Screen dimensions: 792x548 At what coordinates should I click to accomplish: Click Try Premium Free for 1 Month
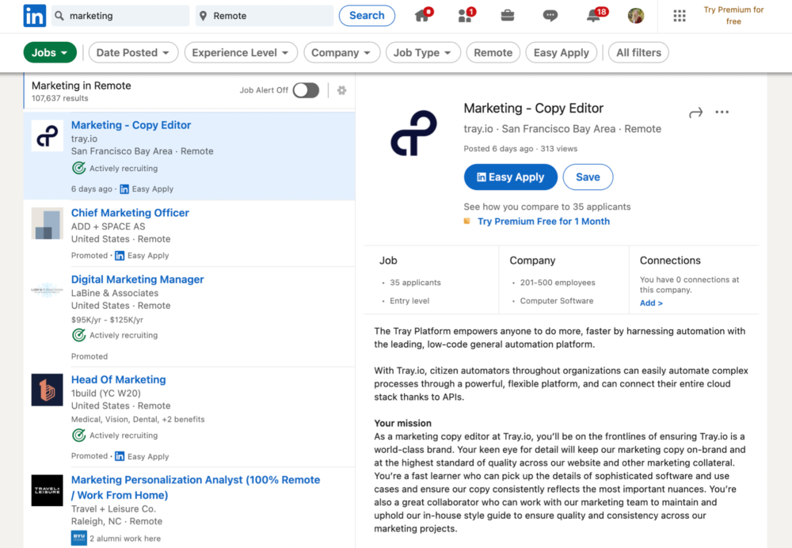point(543,221)
